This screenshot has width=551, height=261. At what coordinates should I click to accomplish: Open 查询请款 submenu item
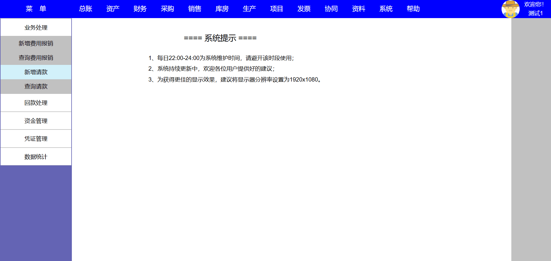click(x=36, y=86)
